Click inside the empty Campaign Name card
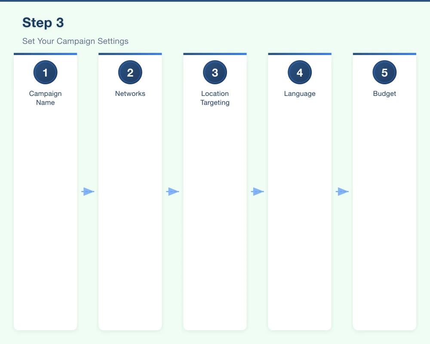Image resolution: width=430 pixels, height=344 pixels. tap(45, 215)
